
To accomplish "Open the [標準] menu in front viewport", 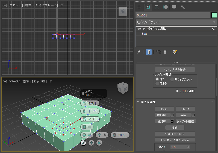I will coord(29,5).
